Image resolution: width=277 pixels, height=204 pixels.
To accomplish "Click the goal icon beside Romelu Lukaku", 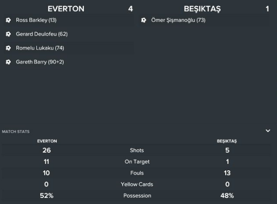I will (x=8, y=48).
